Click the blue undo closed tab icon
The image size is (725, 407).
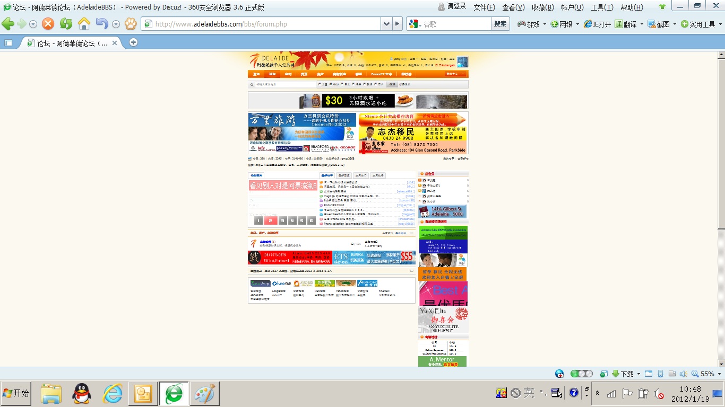[x=101, y=24]
